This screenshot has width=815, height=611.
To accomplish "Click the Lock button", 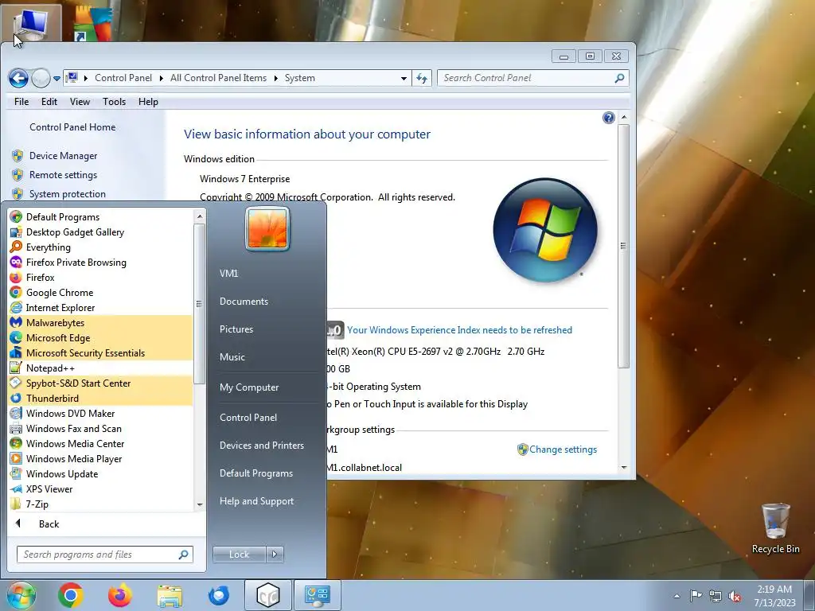I will pos(239,555).
